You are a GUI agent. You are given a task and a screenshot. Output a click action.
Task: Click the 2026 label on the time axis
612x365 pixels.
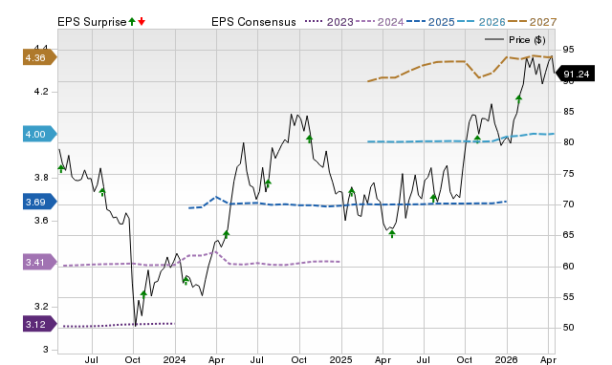click(507, 359)
